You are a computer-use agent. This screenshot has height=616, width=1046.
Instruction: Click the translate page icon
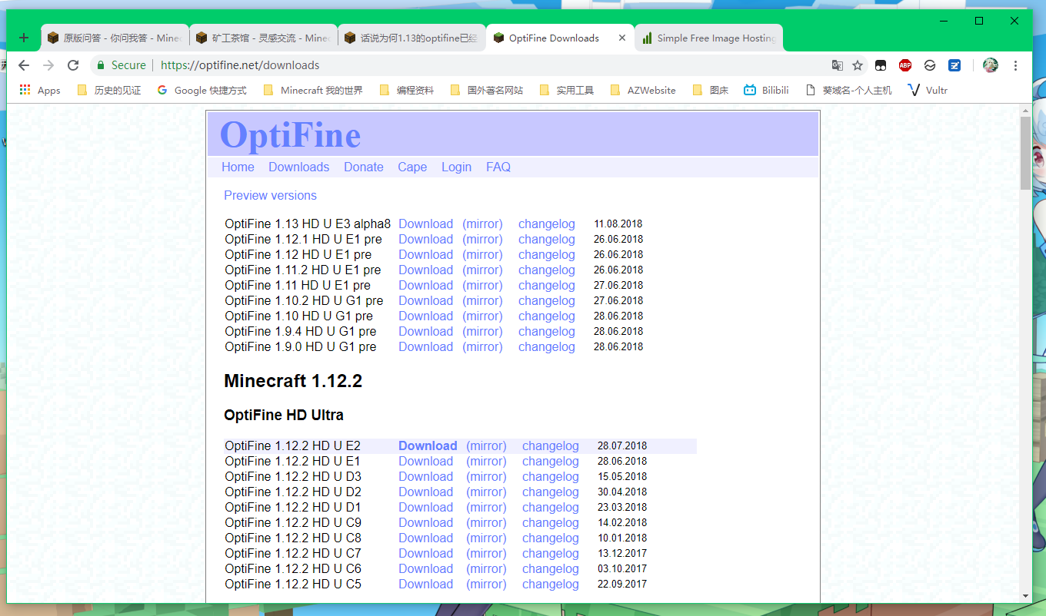tap(837, 65)
